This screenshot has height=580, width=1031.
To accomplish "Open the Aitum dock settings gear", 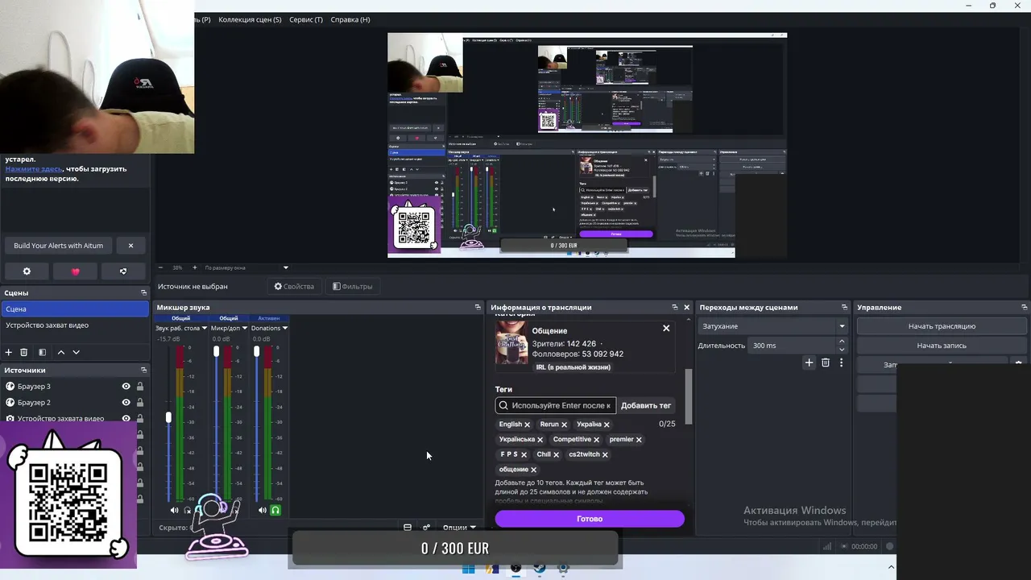I will coord(27,271).
